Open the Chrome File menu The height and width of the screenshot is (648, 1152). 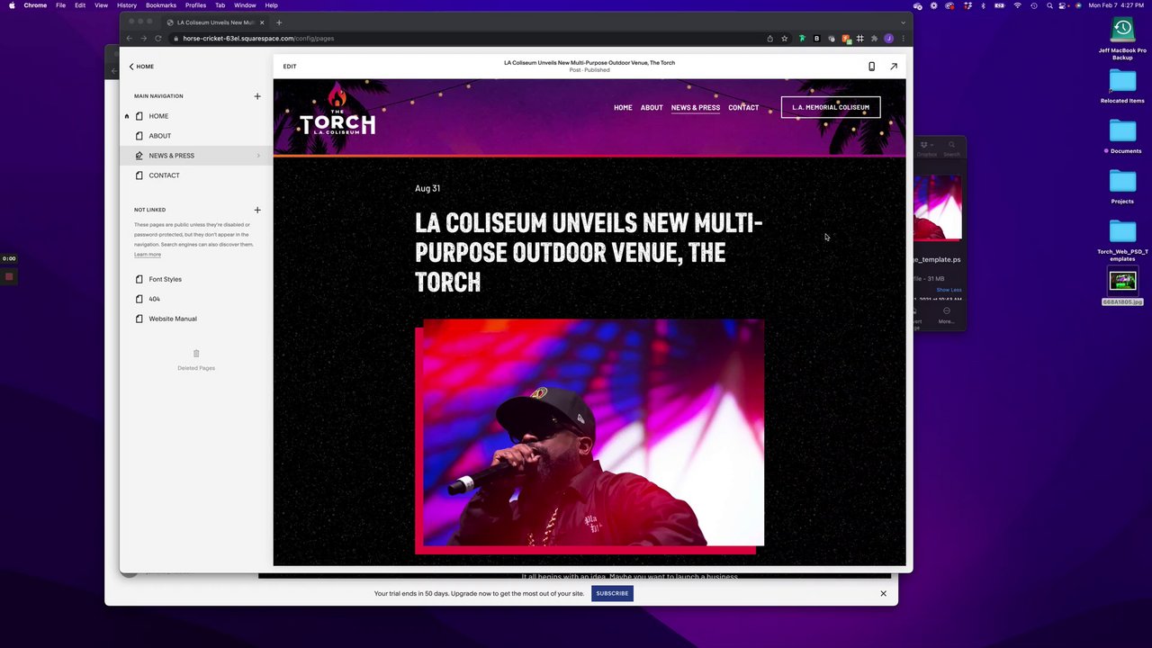(x=60, y=5)
